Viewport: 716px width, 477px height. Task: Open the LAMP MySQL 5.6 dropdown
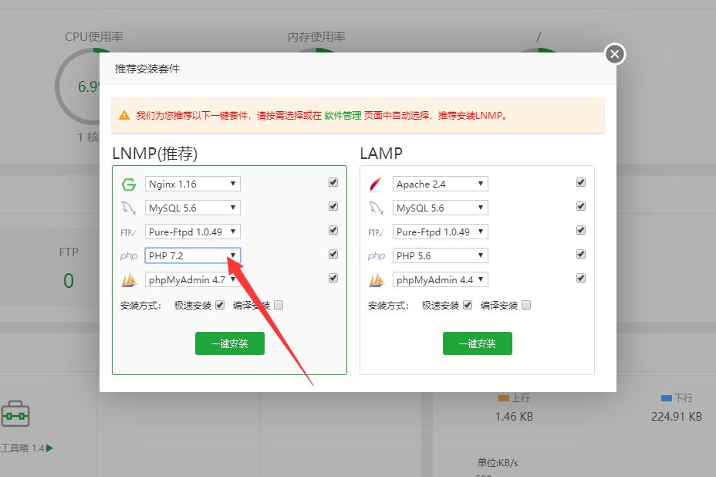click(441, 208)
